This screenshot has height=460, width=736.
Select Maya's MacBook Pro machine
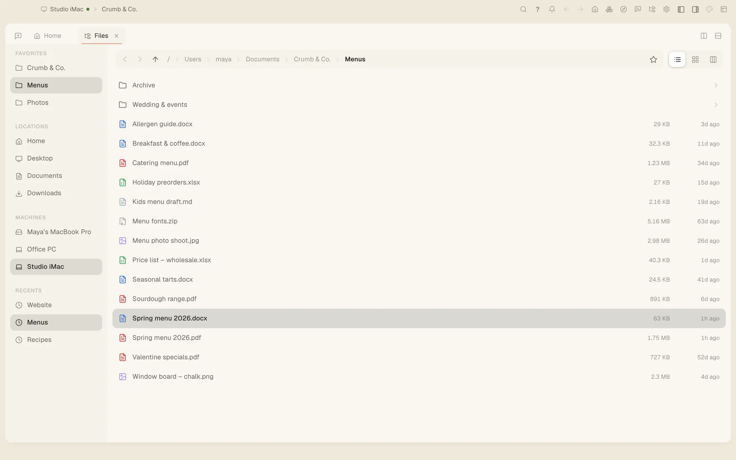[x=56, y=232]
